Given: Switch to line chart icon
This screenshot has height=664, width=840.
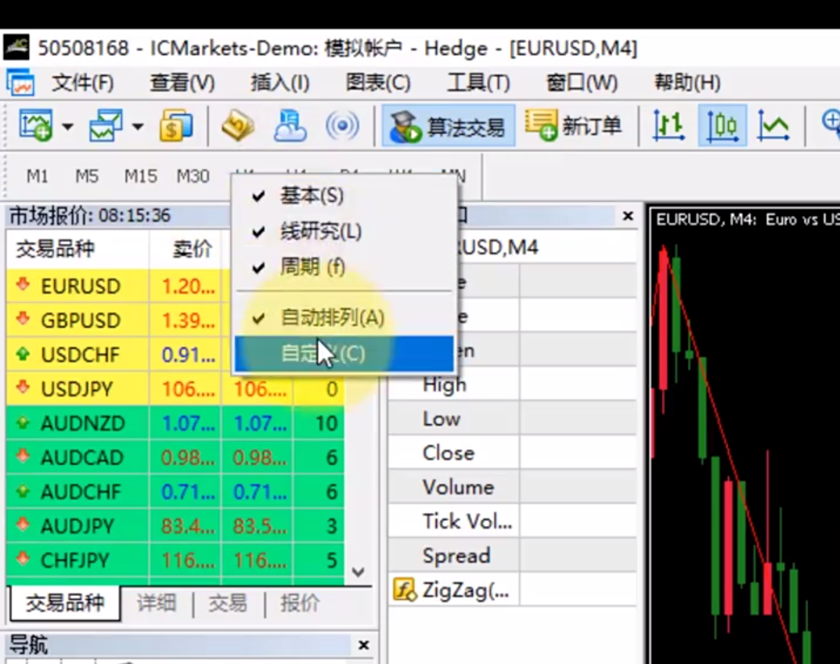Looking at the screenshot, I should coord(773,127).
